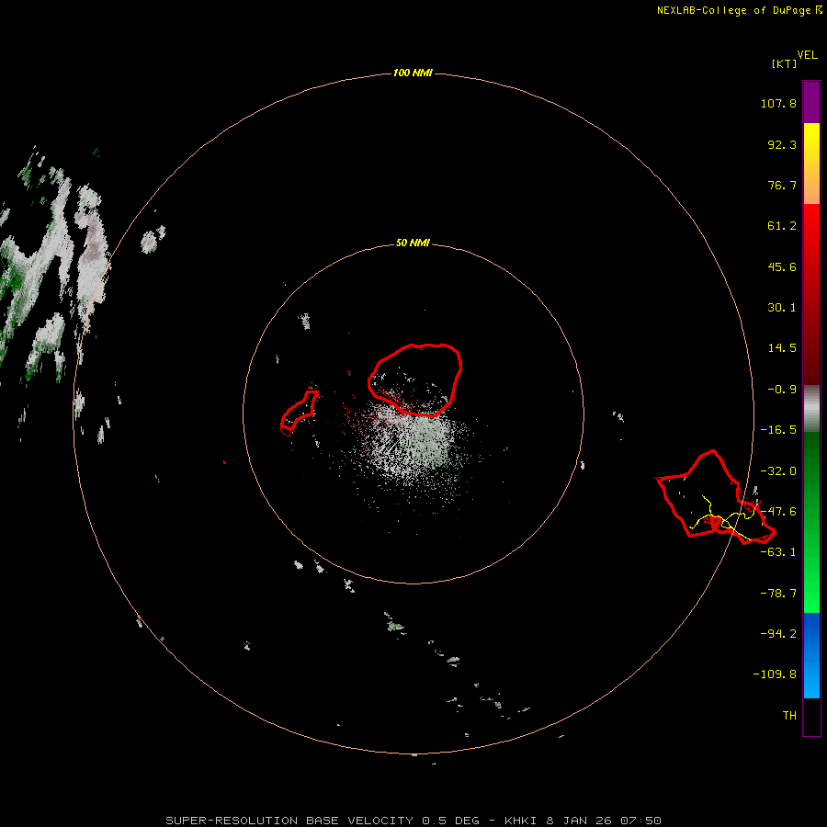The width and height of the screenshot is (827, 827).
Task: Pick the green band on velocity scale
Action: (811, 522)
